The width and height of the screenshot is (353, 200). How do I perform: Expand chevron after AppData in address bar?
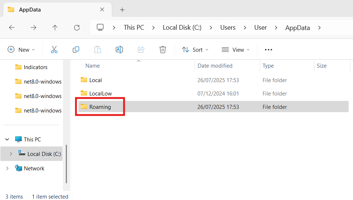click(319, 28)
